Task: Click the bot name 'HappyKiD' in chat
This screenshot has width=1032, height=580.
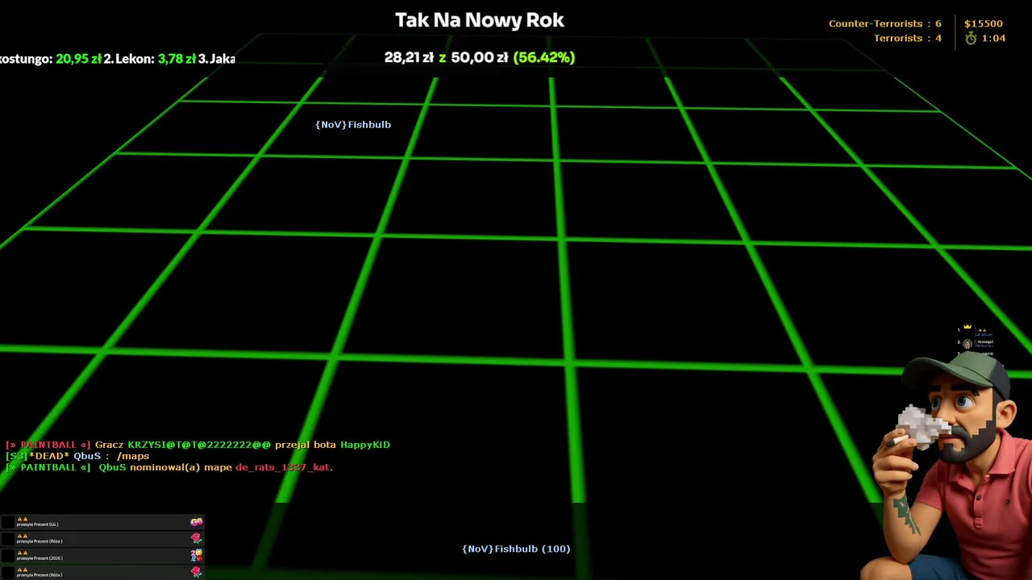Action: 365,445
